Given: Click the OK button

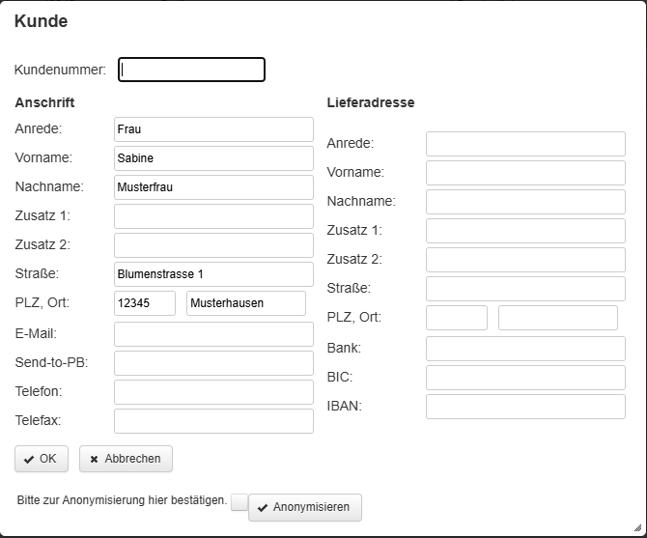Looking at the screenshot, I should pos(42,459).
